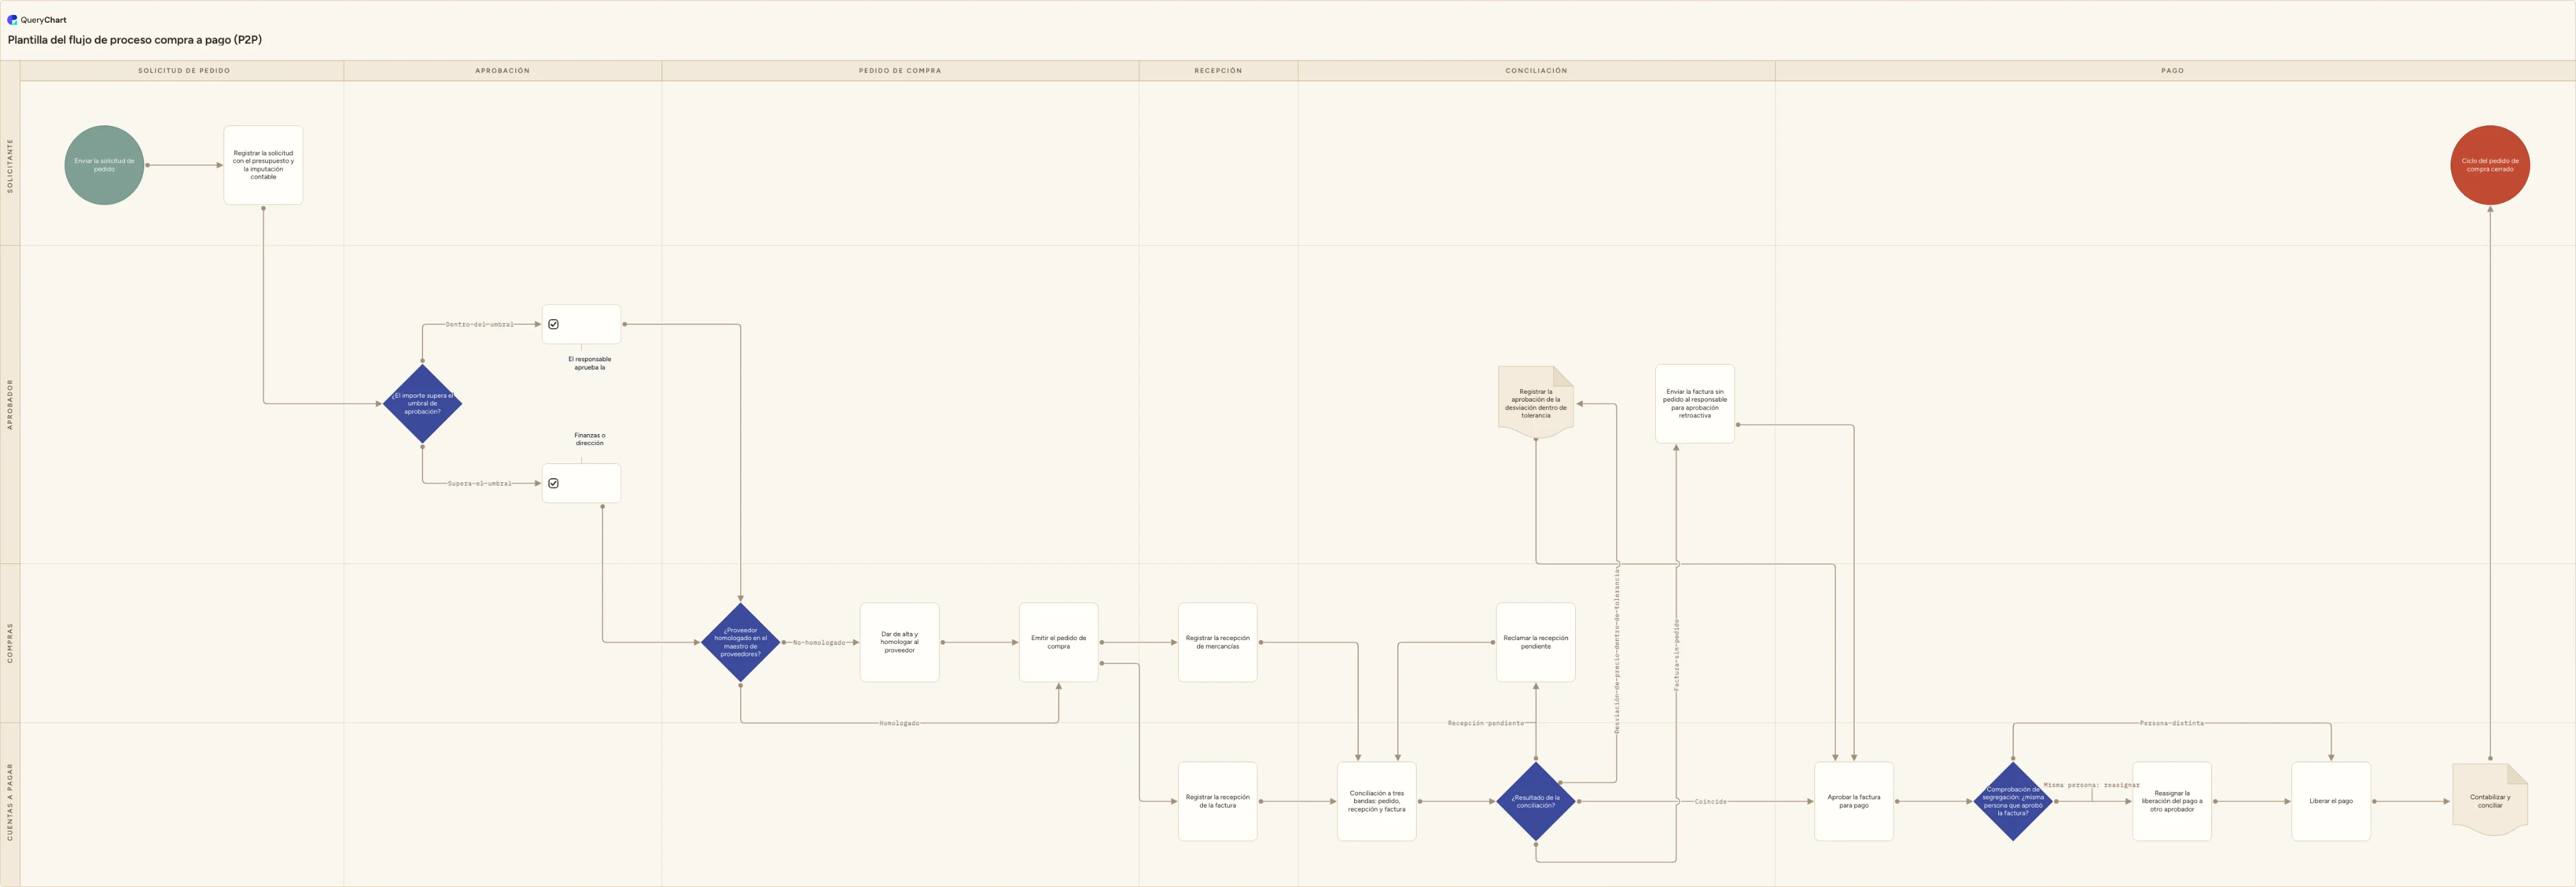Screen dimensions: 2576x887
Task: Select 'Reasignar la liberación del pago' node
Action: point(2171,801)
